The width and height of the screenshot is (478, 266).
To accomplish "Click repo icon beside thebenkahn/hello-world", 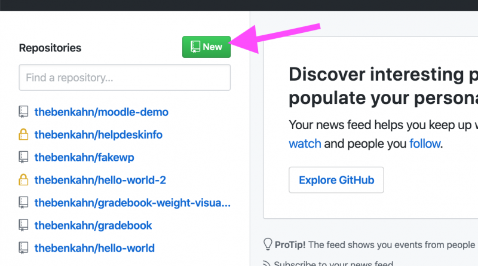I will [x=23, y=248].
